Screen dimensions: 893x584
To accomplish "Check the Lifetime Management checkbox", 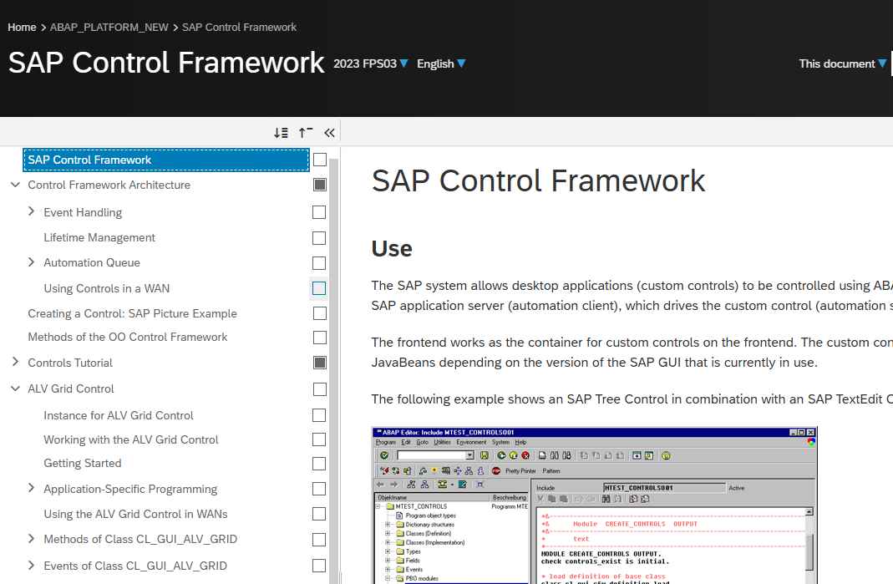I will pos(319,237).
